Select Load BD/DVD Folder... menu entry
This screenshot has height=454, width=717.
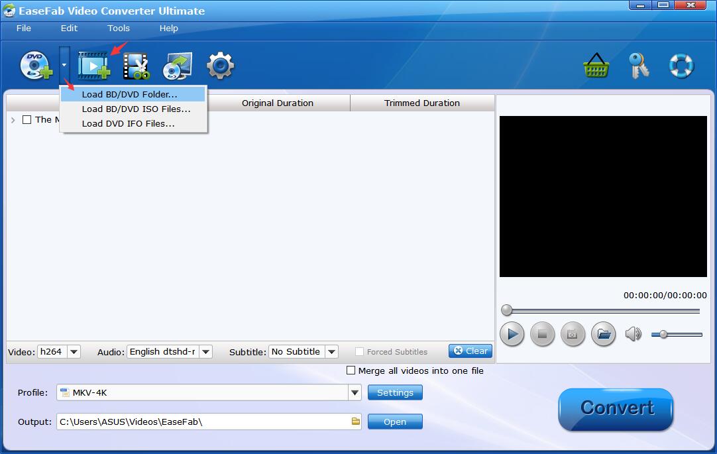[133, 95]
